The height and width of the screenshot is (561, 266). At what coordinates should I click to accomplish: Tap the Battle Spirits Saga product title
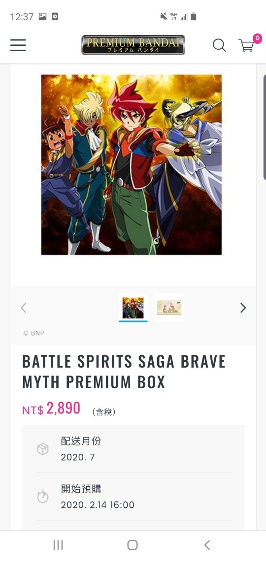tap(124, 372)
